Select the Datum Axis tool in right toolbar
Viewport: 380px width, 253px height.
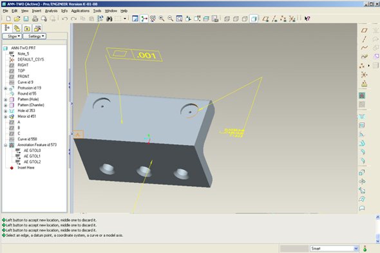364,39
